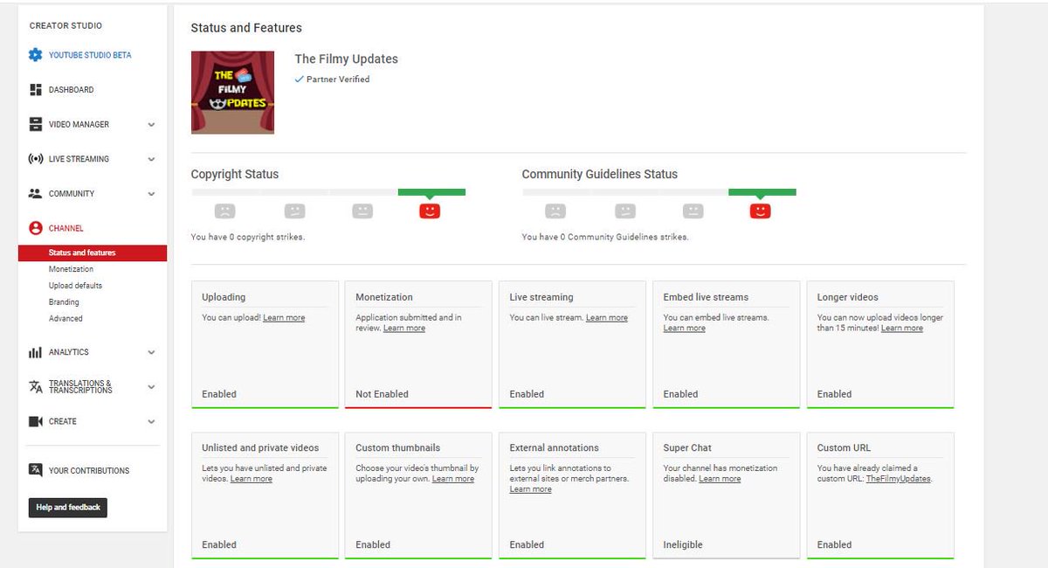Click the Dashboard grid icon
Screen dimensions: 1048x568
click(35, 90)
